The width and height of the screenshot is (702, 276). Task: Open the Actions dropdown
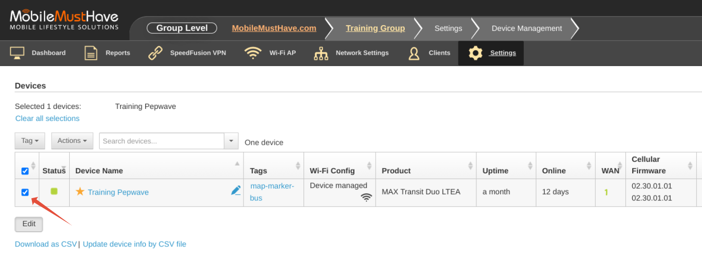tap(72, 141)
